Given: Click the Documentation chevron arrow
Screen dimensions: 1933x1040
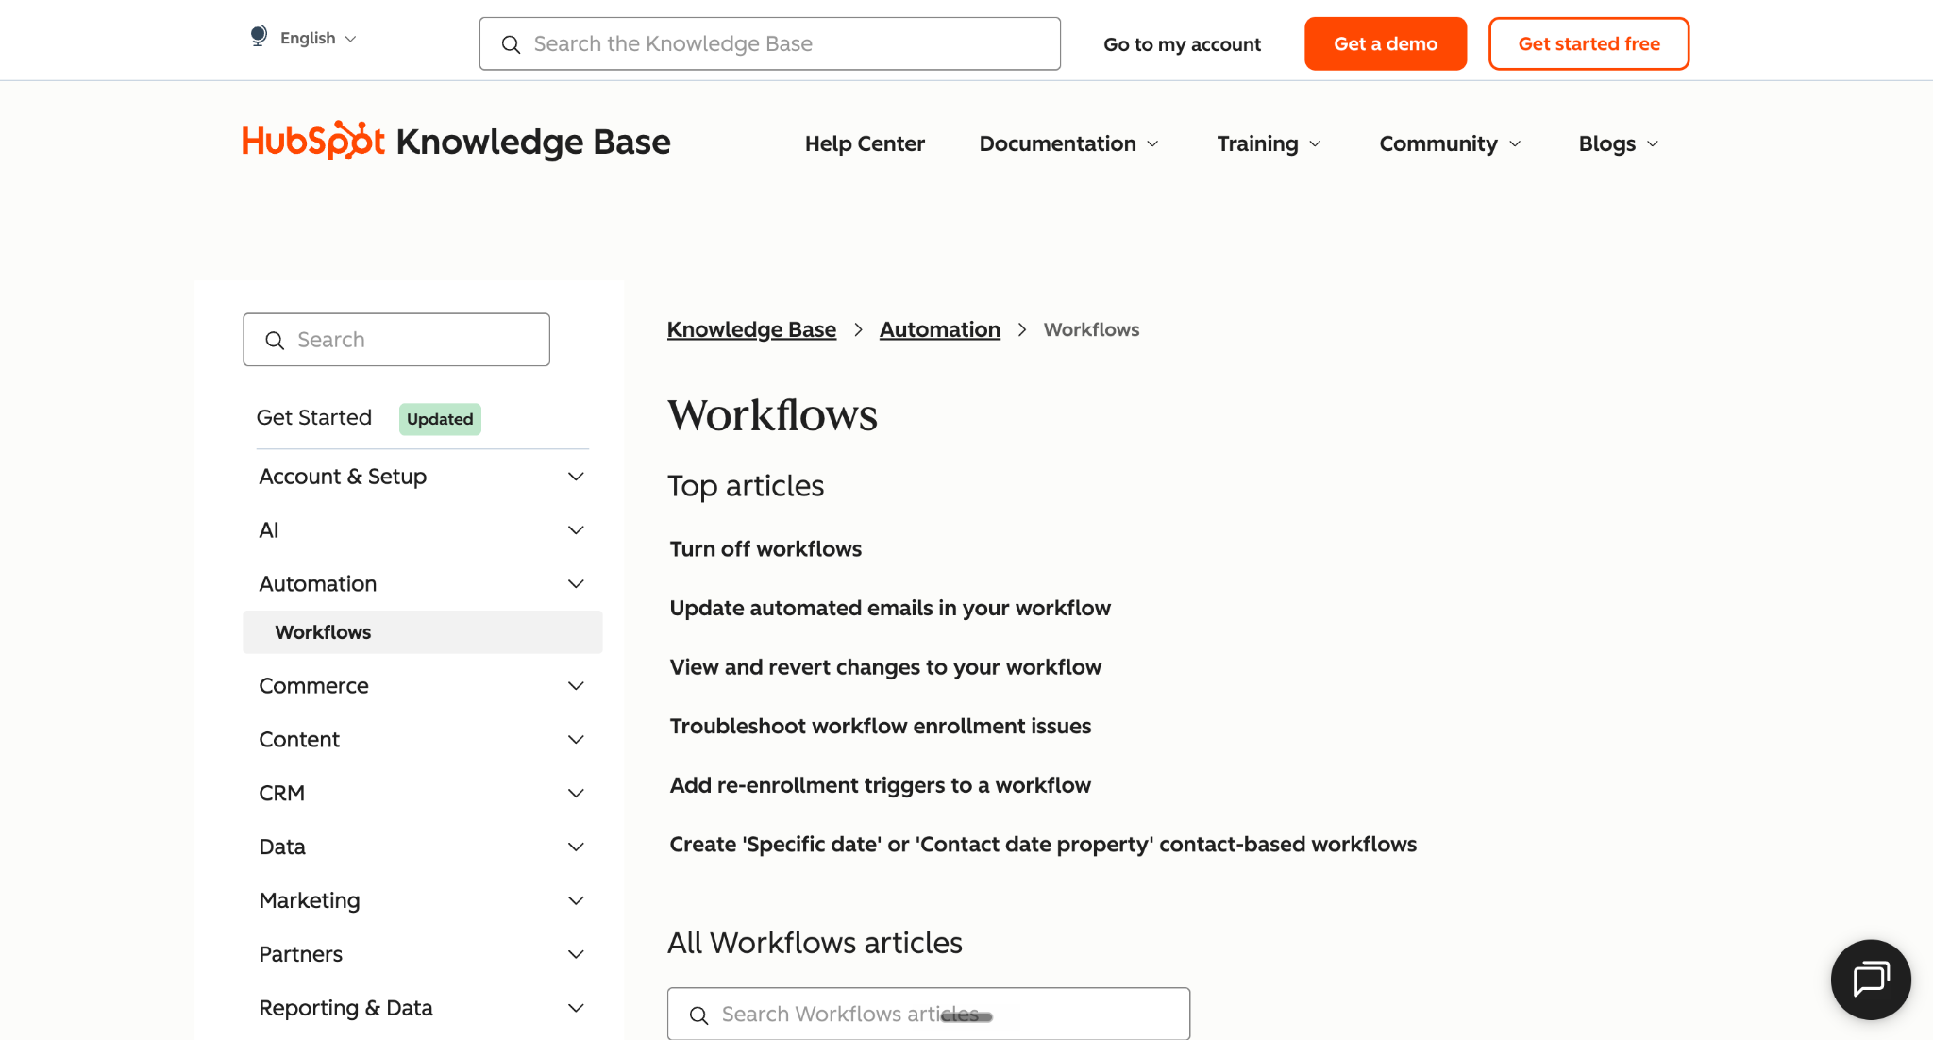Looking at the screenshot, I should point(1152,143).
